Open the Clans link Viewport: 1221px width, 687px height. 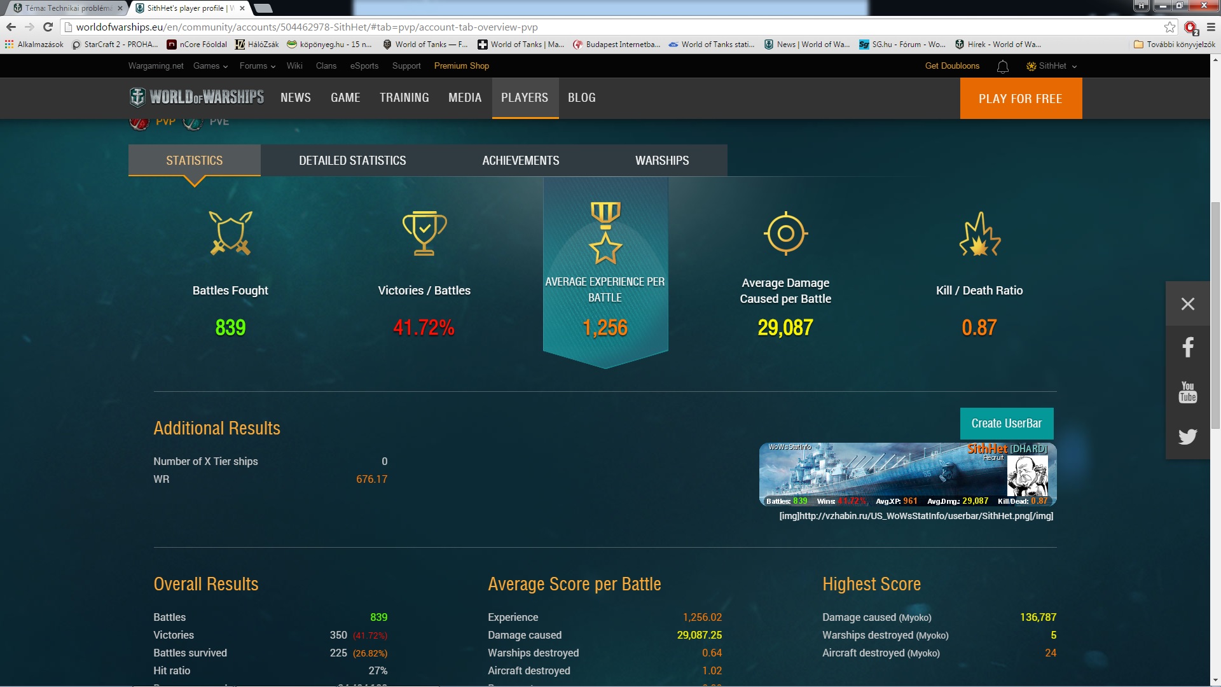point(326,66)
